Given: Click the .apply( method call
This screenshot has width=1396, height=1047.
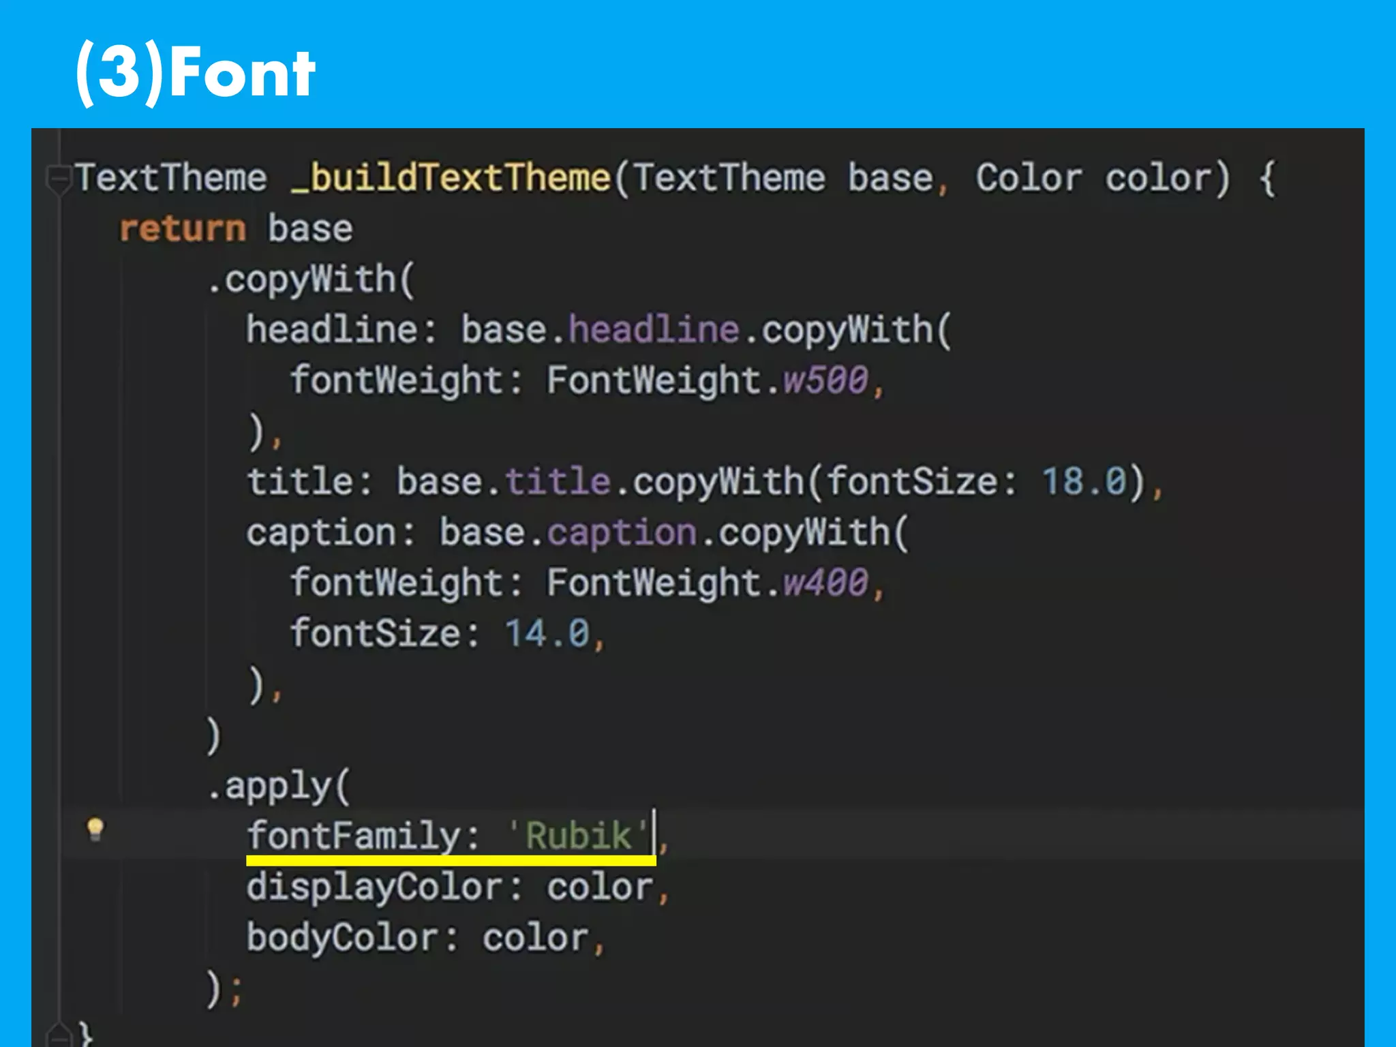Looking at the screenshot, I should (278, 786).
